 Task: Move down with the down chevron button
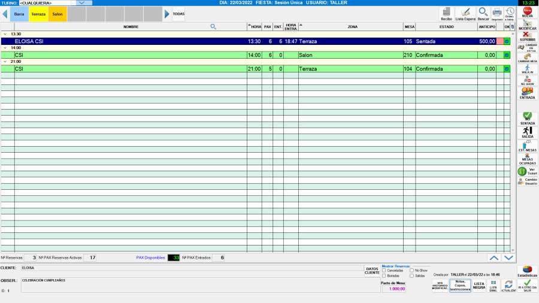tap(508, 257)
